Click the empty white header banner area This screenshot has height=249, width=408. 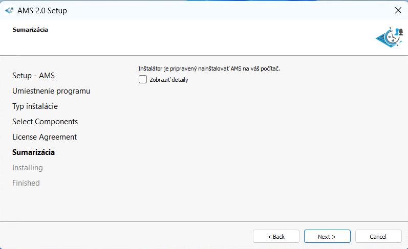tap(205, 38)
